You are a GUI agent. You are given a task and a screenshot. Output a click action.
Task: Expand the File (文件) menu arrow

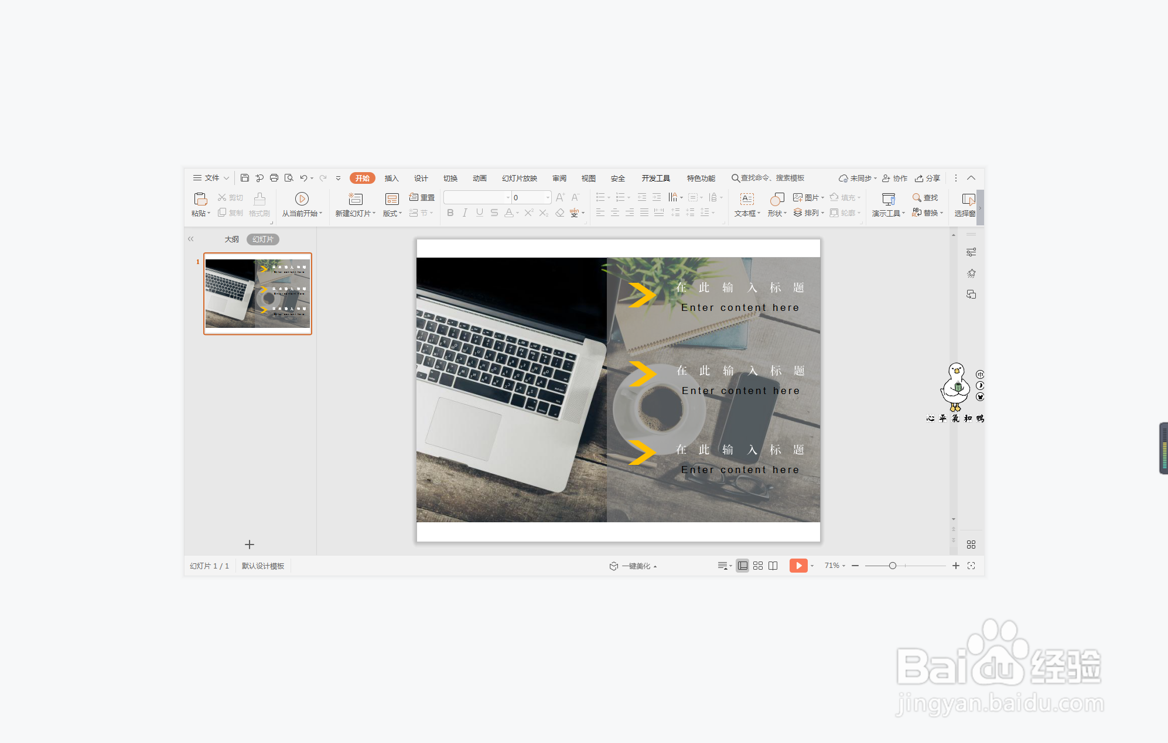click(226, 178)
